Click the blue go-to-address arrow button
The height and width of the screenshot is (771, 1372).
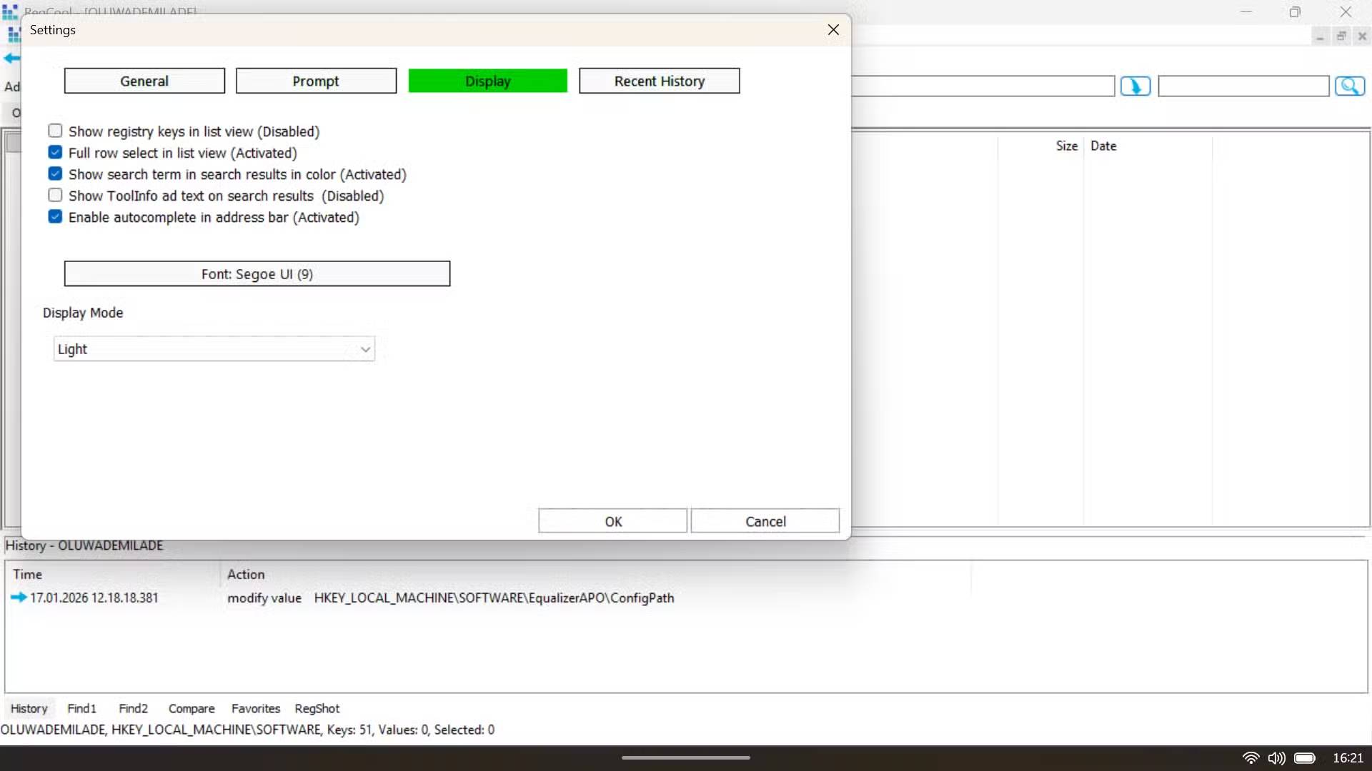(x=1135, y=86)
